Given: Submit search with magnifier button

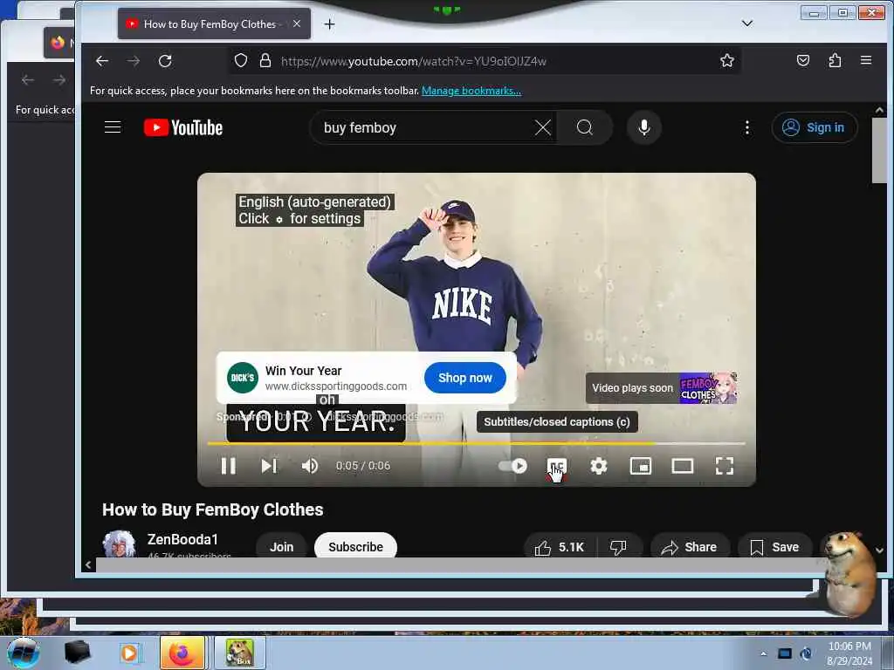Looking at the screenshot, I should pyautogui.click(x=584, y=127).
